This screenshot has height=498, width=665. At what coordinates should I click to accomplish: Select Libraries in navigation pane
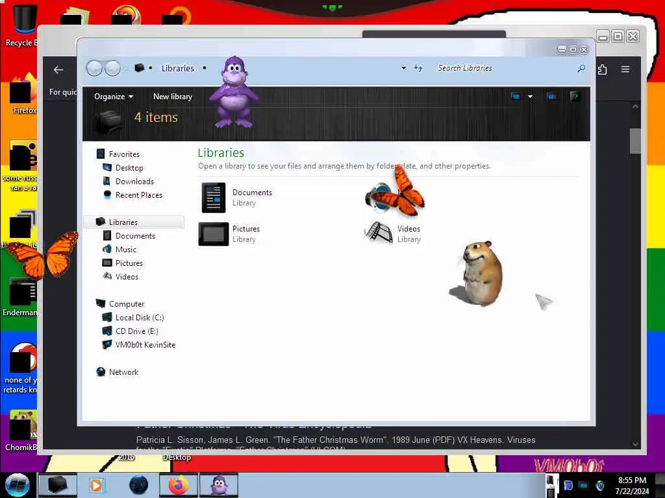(x=134, y=222)
